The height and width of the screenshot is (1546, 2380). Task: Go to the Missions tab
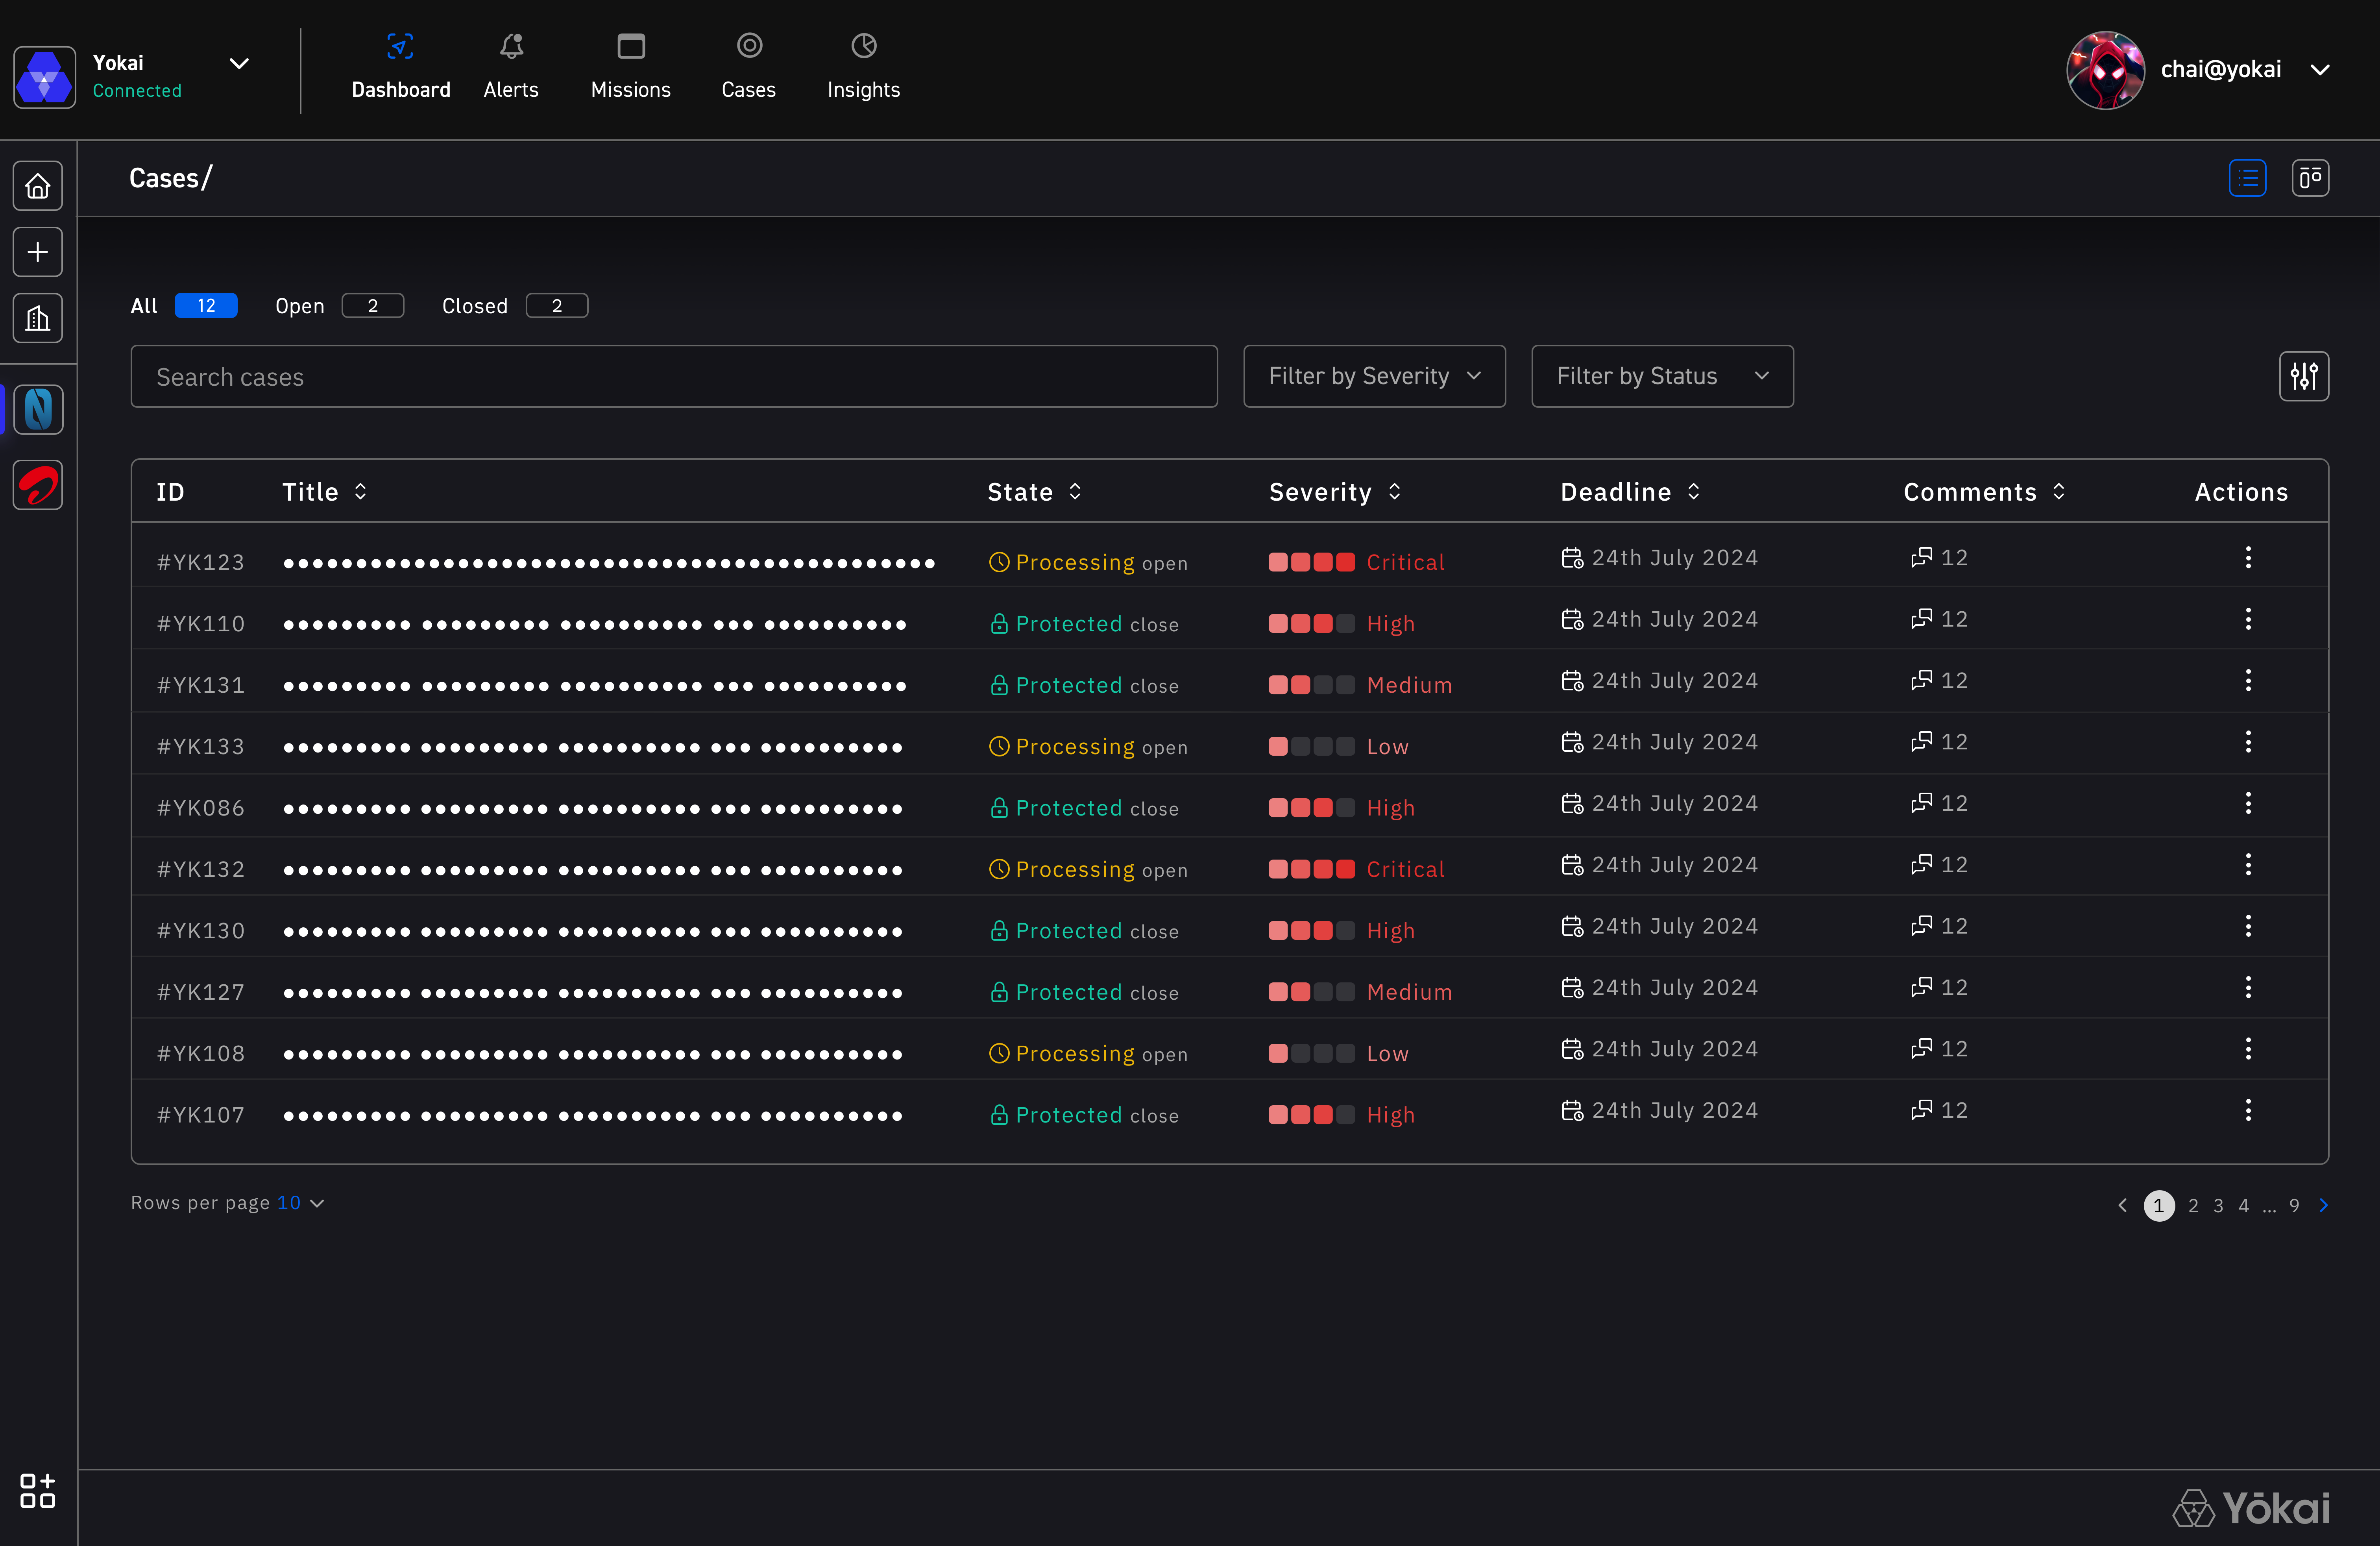[x=631, y=66]
